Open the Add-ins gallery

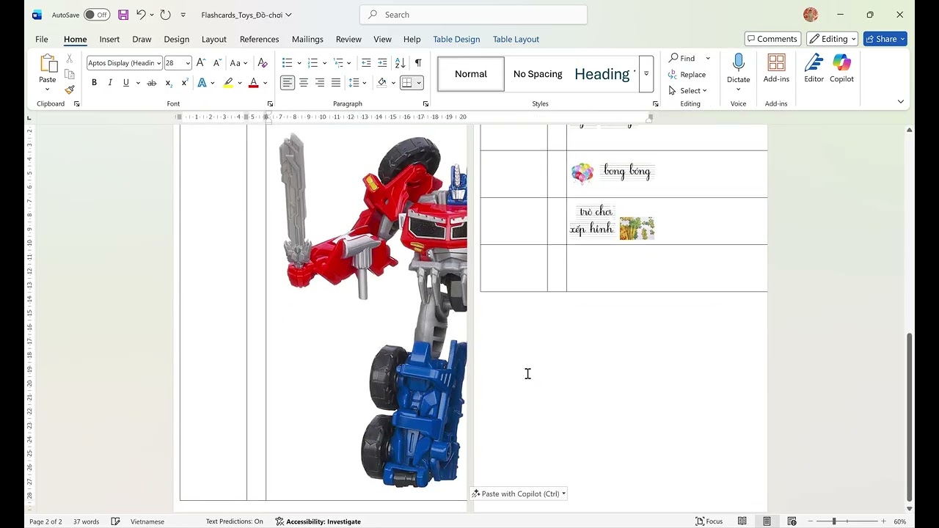tap(776, 67)
